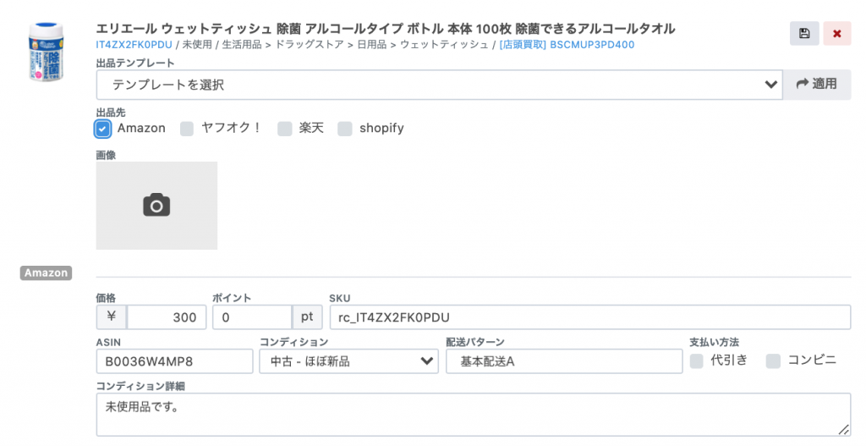Enable the ヤフオク！ listing checkbox
Screen dimensions: 866x446
pyautogui.click(x=187, y=129)
